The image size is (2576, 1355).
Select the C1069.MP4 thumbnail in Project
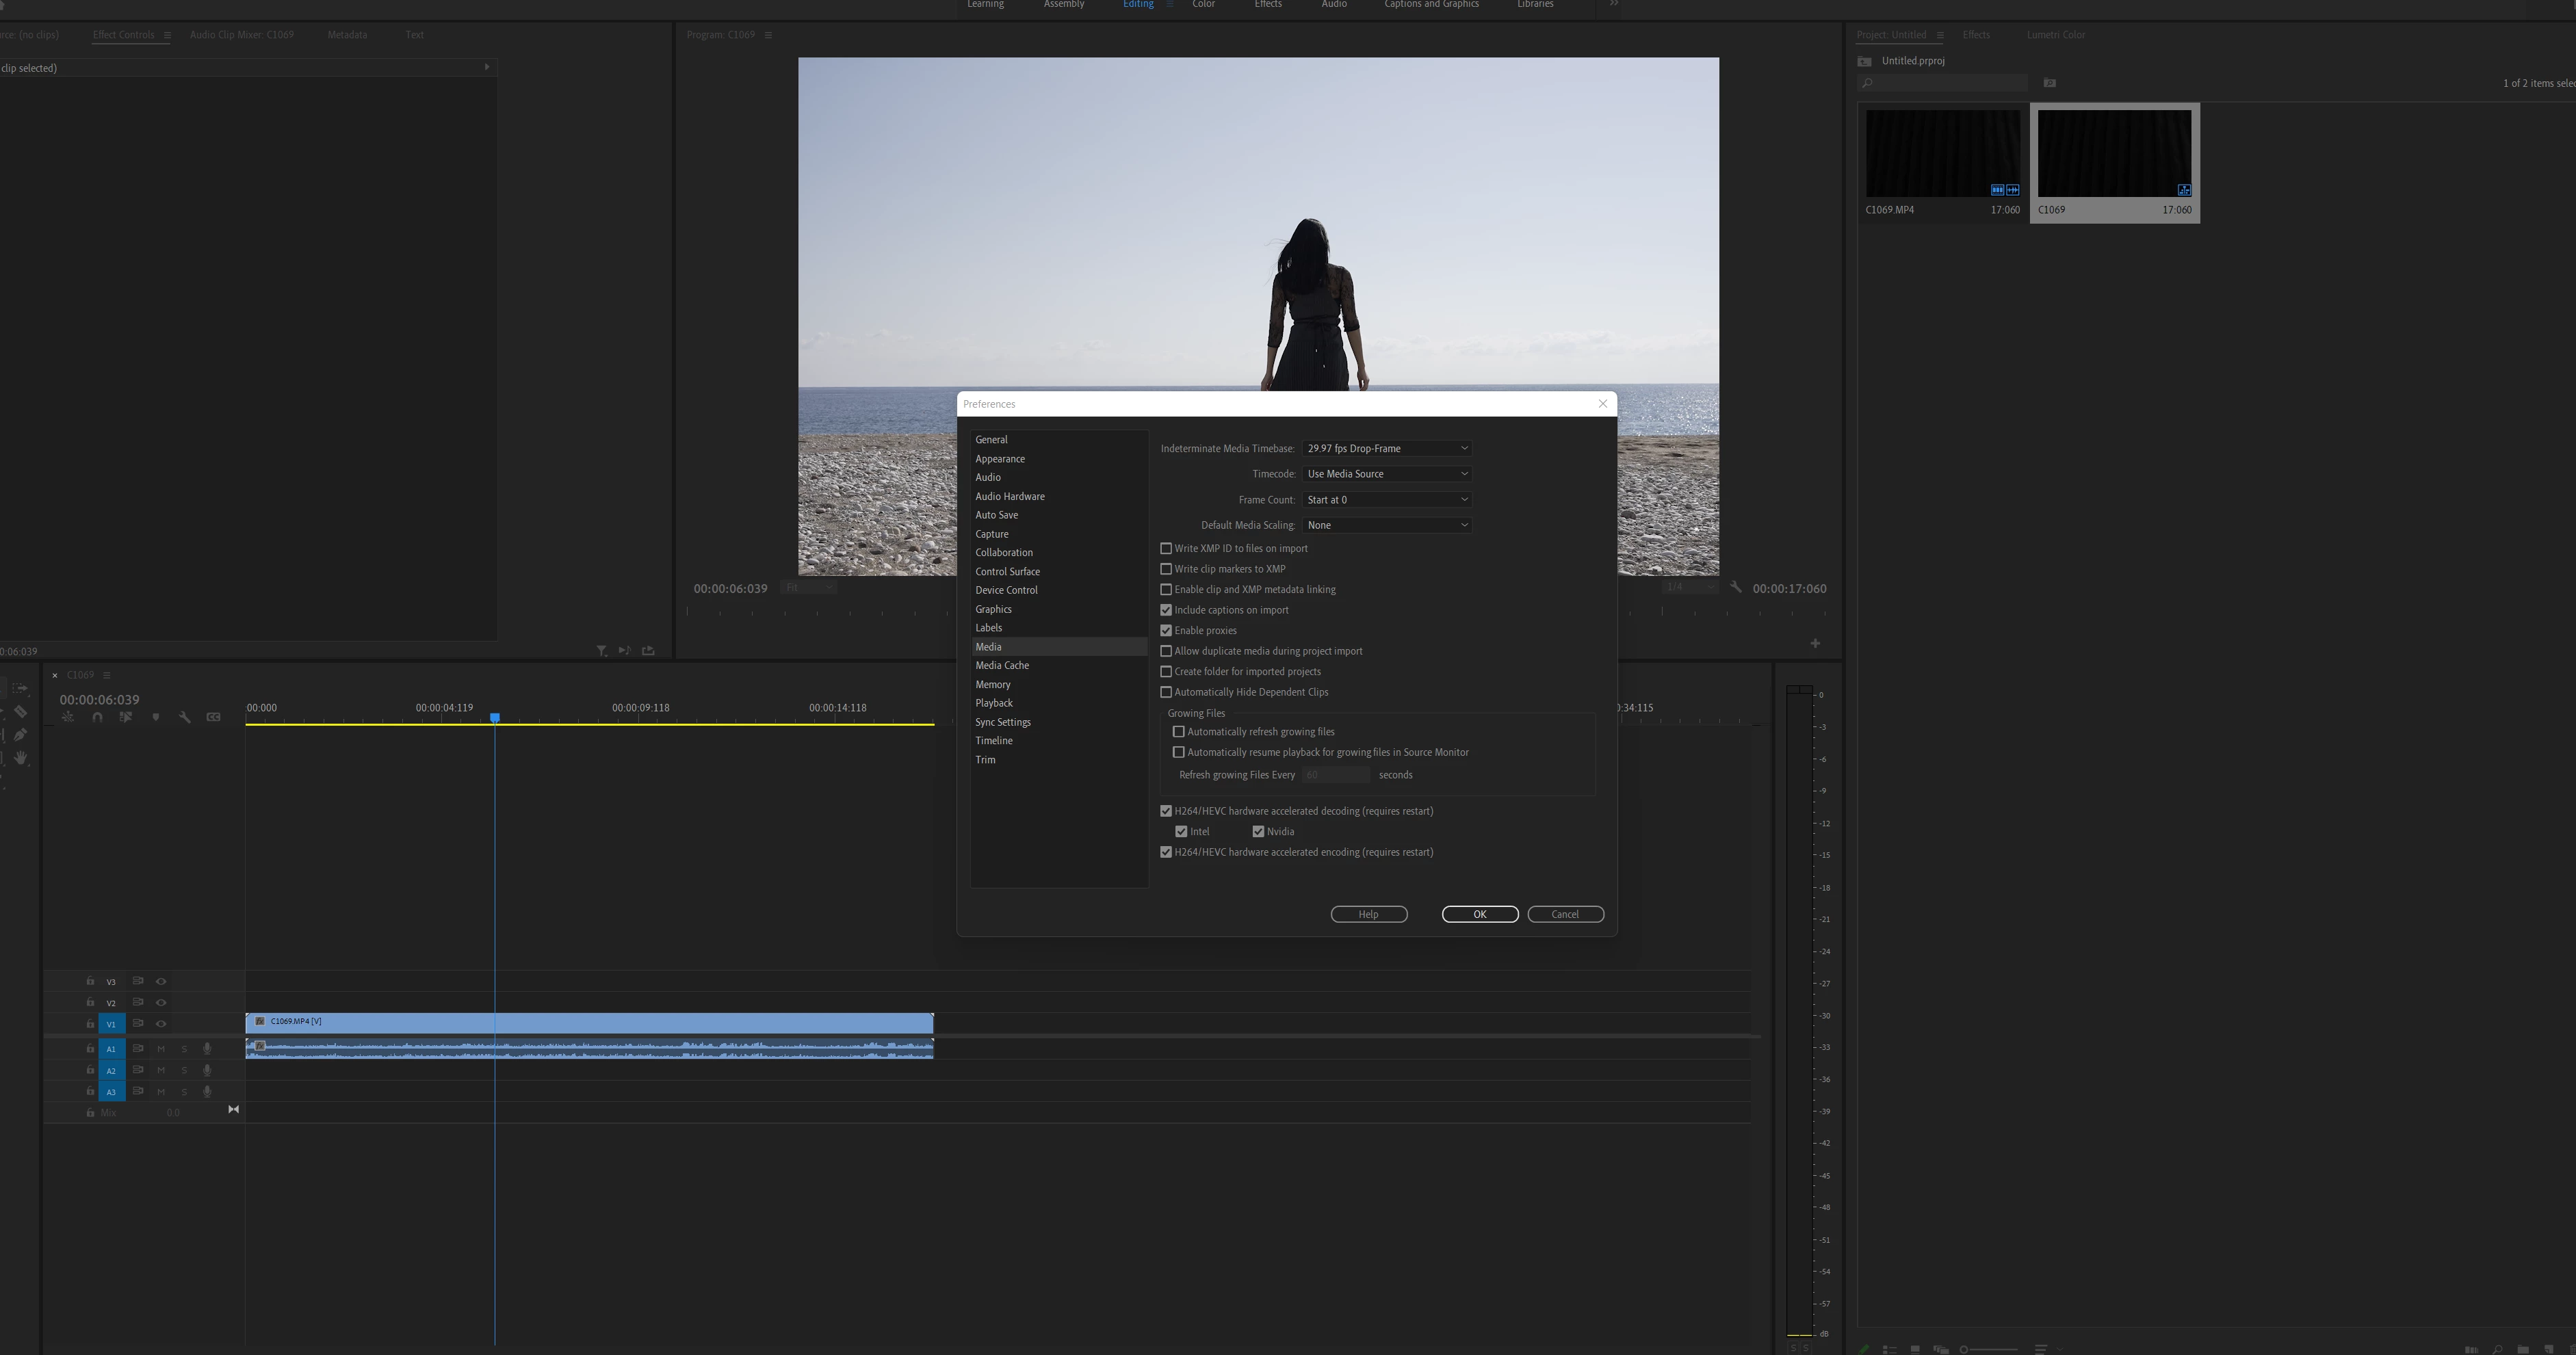(x=1942, y=153)
